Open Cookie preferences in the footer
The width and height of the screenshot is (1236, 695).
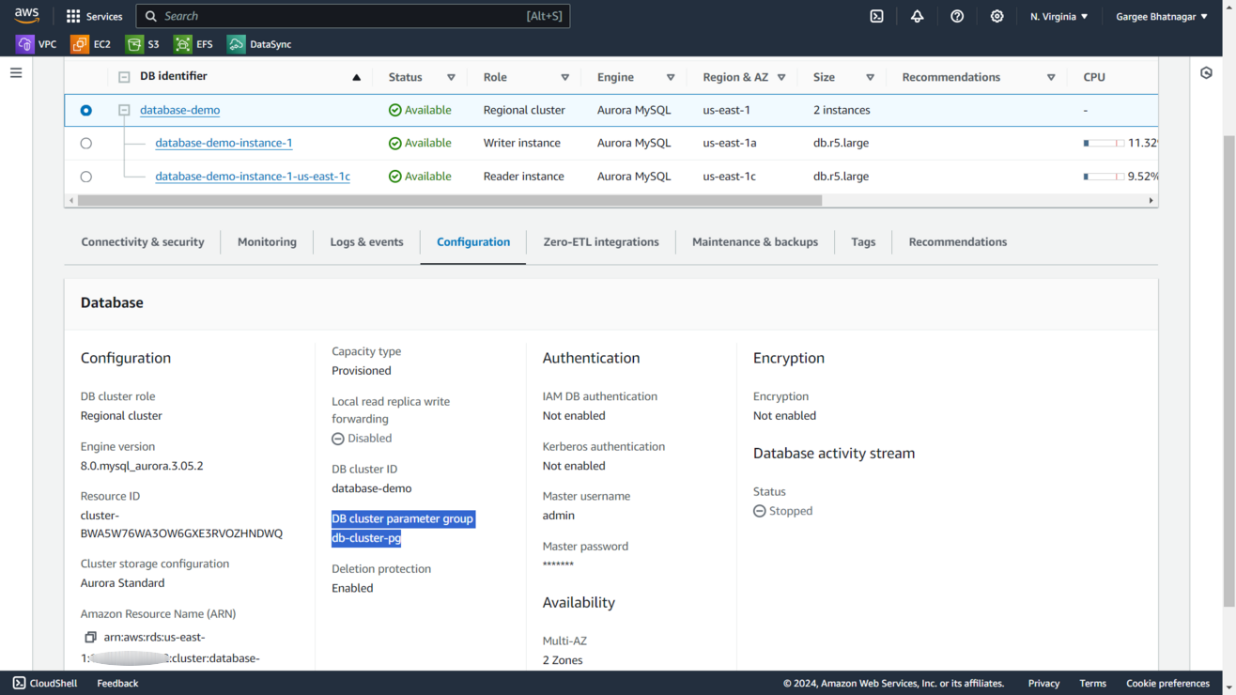1167,683
